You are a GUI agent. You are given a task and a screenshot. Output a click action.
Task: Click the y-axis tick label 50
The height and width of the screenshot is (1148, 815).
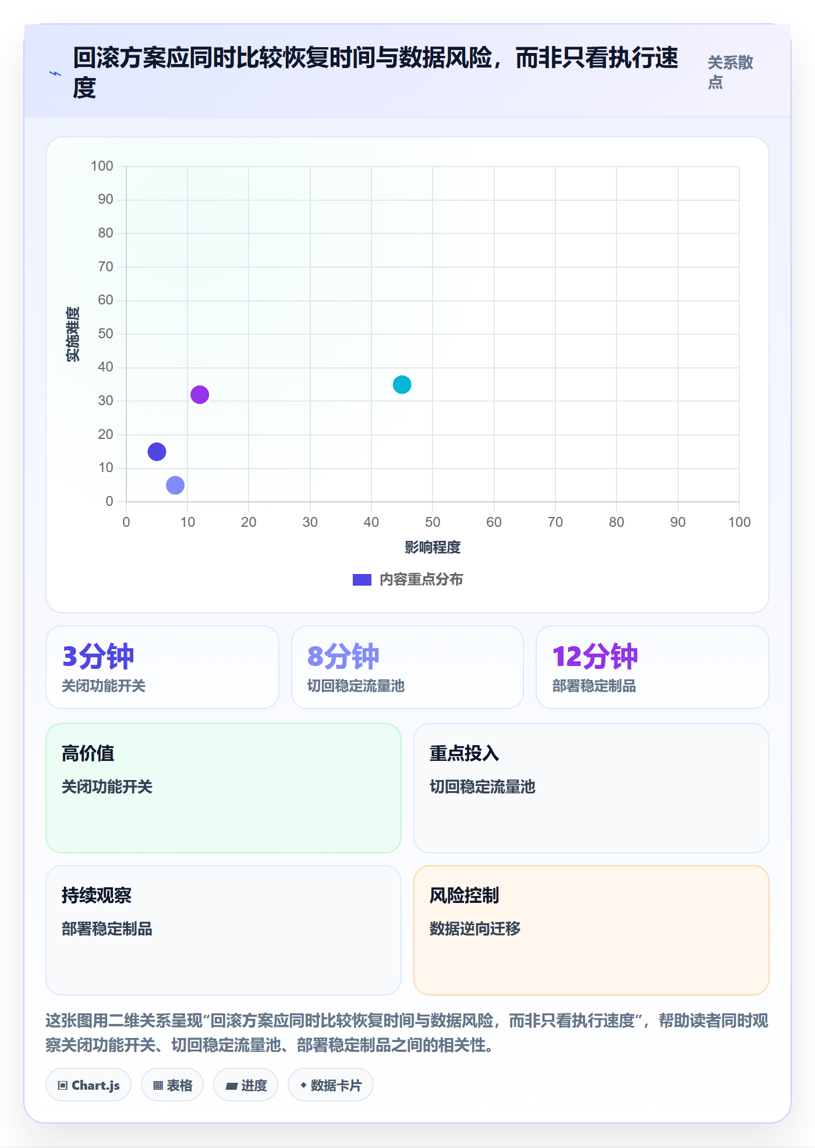[105, 334]
